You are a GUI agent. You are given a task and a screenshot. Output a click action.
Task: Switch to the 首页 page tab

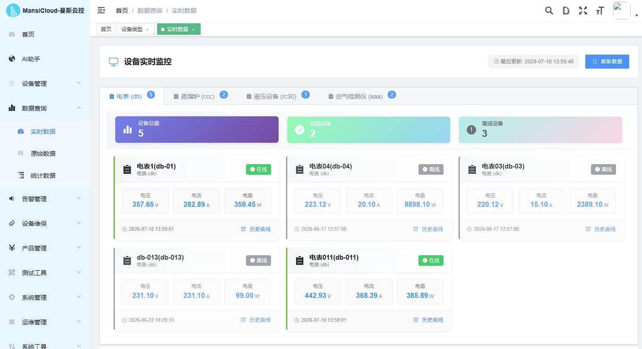point(106,29)
